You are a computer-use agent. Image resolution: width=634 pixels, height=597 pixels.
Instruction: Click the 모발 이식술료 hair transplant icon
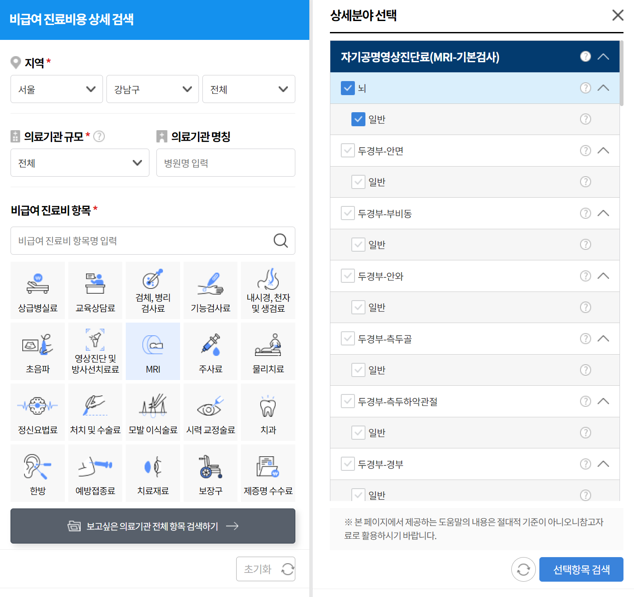click(152, 412)
